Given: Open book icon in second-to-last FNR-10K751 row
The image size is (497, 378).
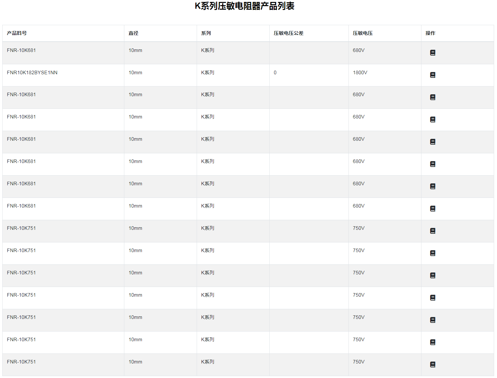Looking at the screenshot, I should pos(432,342).
